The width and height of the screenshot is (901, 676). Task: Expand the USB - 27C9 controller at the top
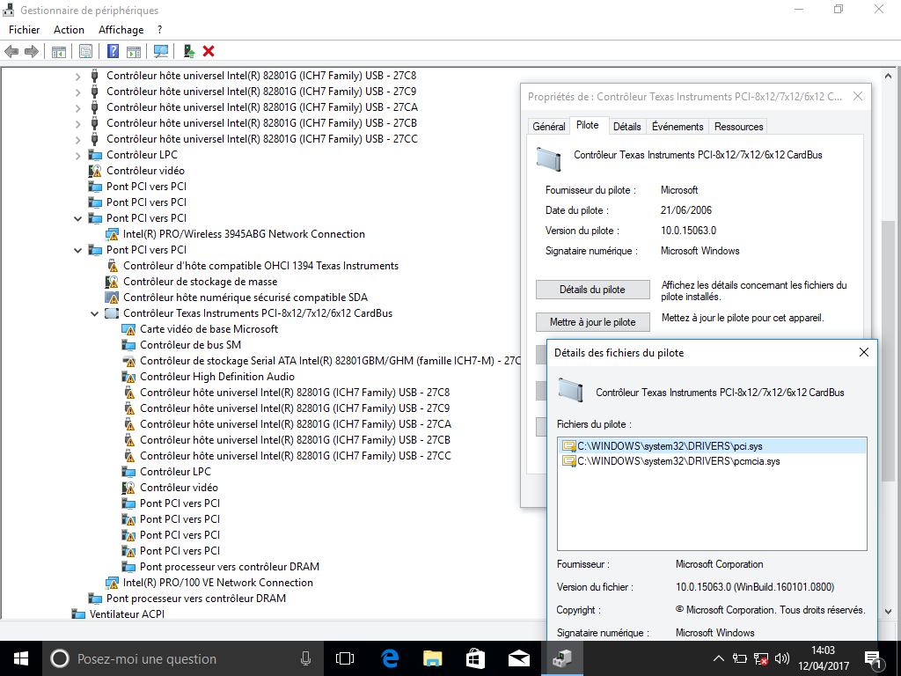pos(78,92)
